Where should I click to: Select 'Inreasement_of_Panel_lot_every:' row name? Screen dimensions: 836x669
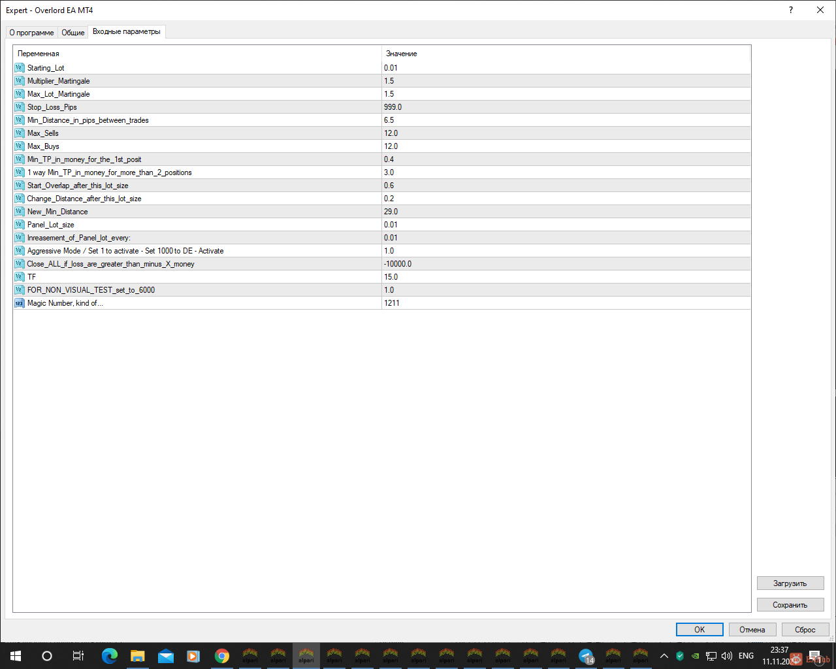click(79, 238)
